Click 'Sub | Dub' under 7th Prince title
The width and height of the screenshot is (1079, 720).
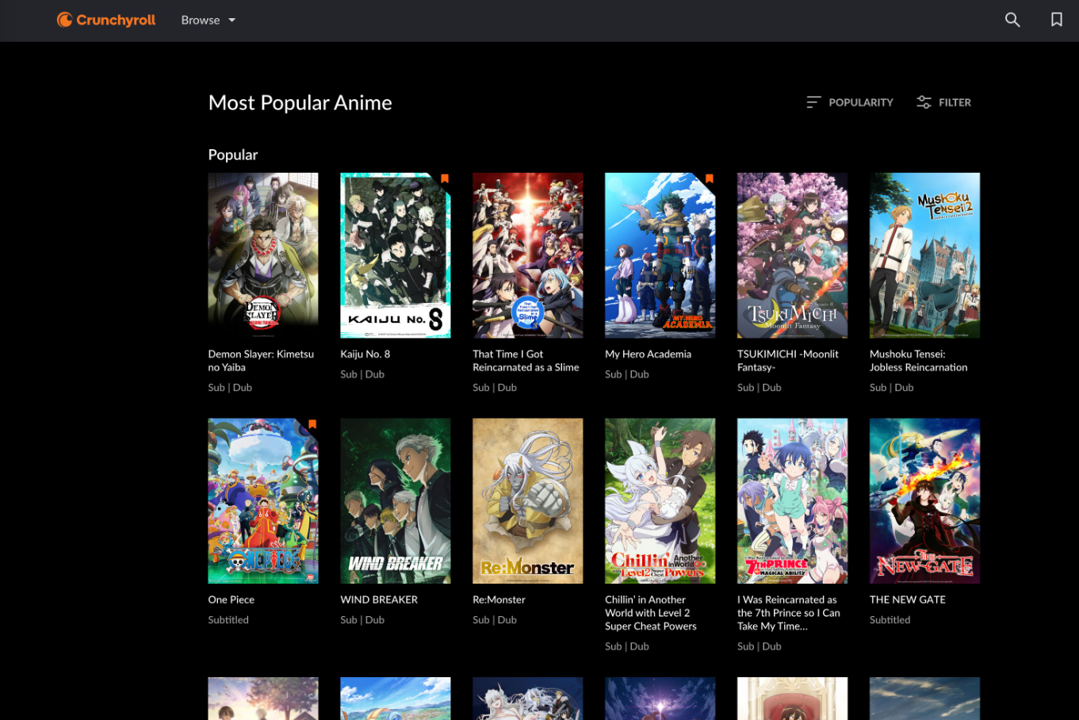[760, 646]
